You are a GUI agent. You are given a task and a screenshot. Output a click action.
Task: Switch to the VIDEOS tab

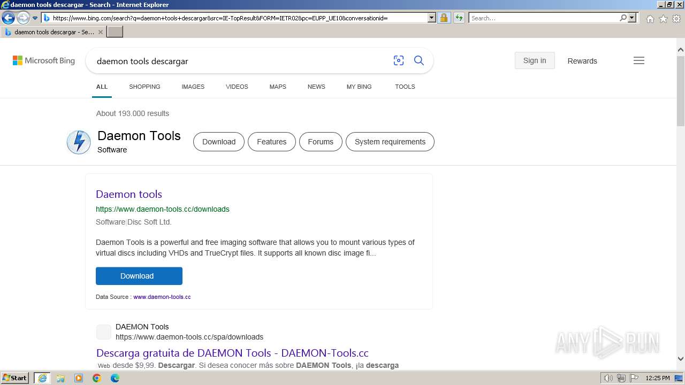click(x=237, y=87)
